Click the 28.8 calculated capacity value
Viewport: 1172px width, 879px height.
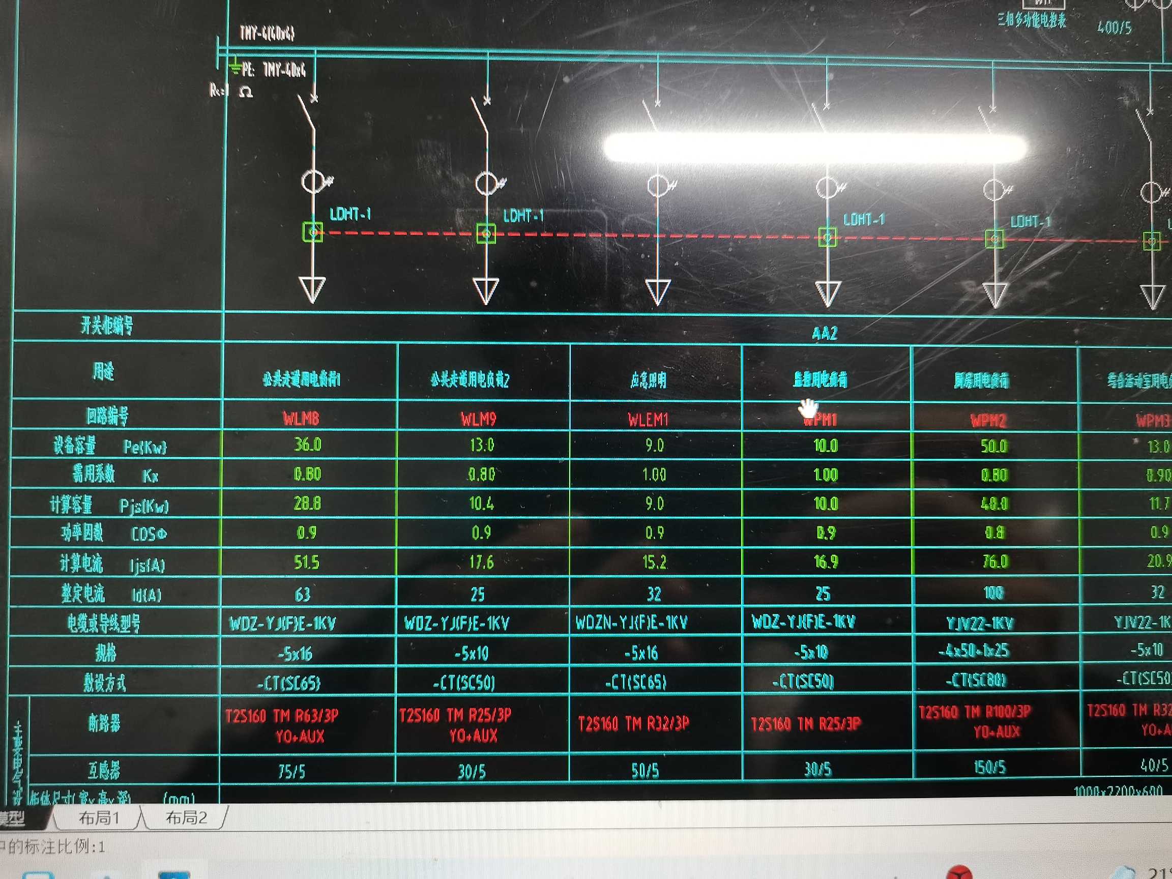(307, 503)
